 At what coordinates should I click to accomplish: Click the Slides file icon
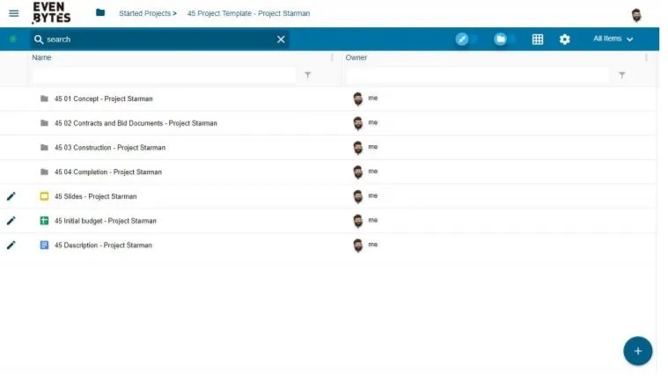(44, 196)
